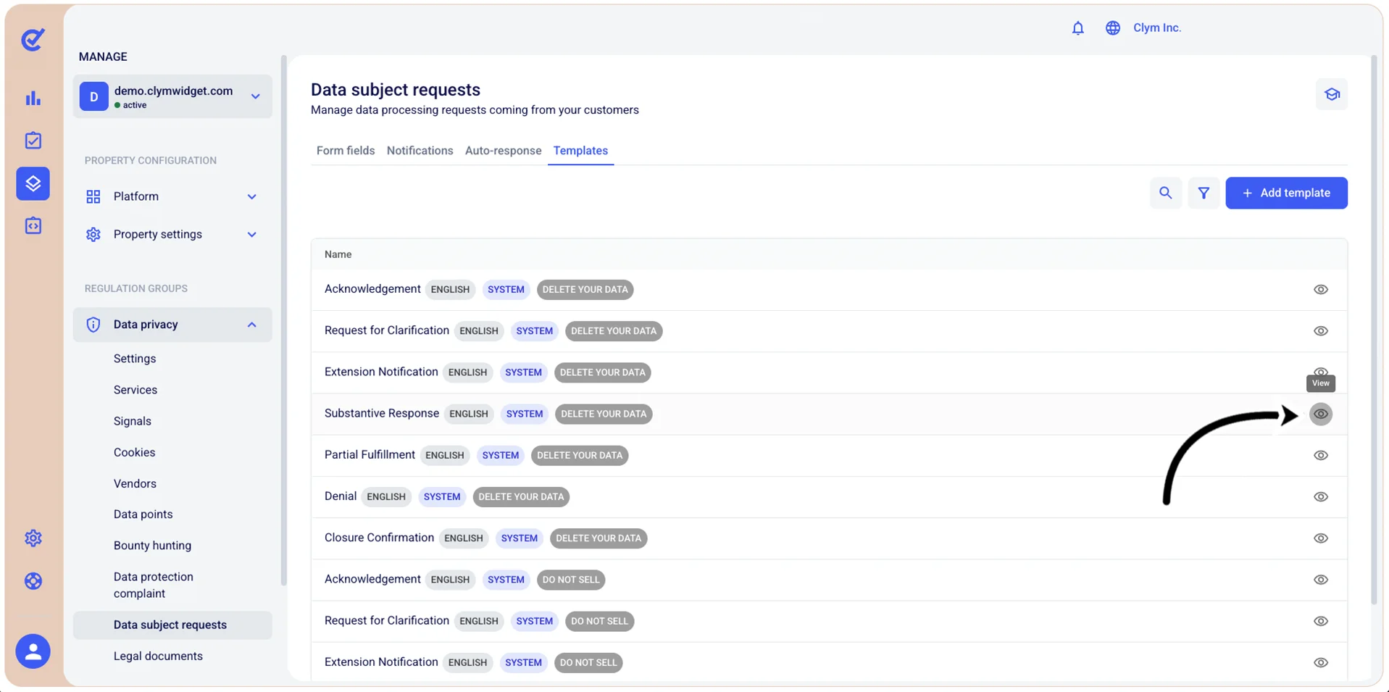Open the Data protection complaint page
This screenshot has height=692, width=1389.
click(x=154, y=585)
